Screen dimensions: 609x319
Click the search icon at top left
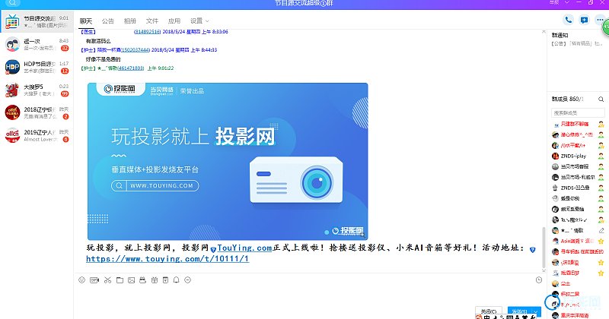(12, 2)
